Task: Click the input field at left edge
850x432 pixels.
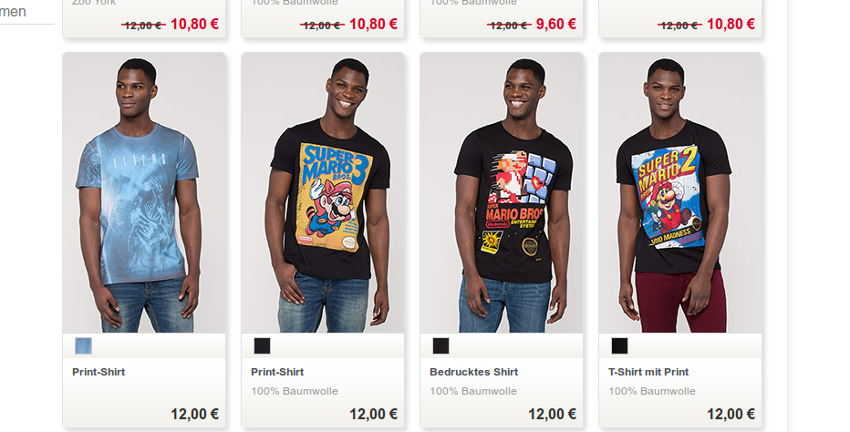Action: point(27,12)
